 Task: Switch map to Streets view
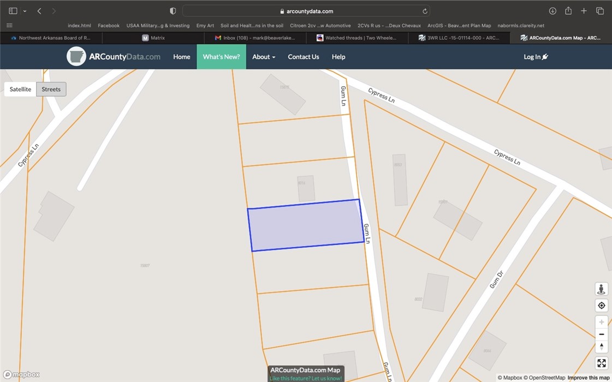tap(51, 89)
